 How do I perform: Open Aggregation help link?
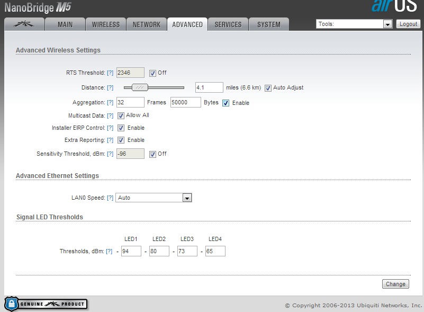[x=110, y=103]
